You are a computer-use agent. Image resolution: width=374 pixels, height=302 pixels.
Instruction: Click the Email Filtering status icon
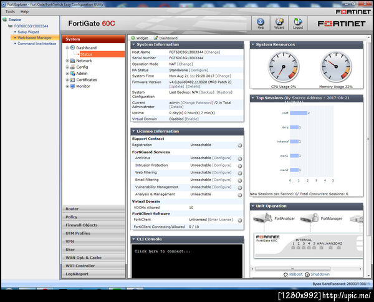click(x=240, y=180)
